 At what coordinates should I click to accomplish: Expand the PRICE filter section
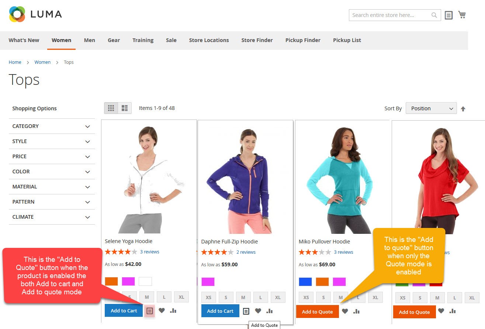tap(52, 156)
